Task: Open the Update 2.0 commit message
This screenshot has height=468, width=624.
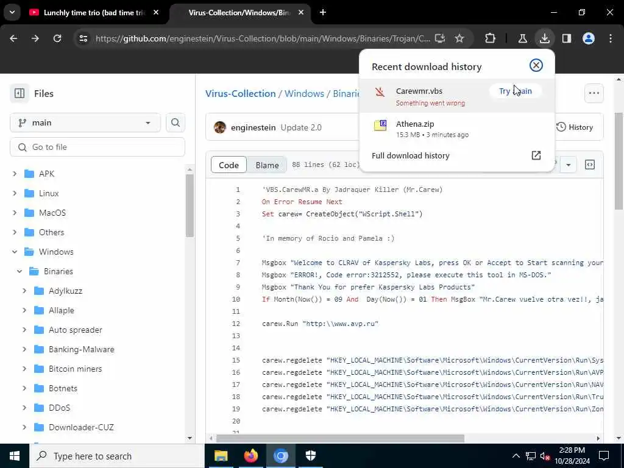Action: [301, 128]
